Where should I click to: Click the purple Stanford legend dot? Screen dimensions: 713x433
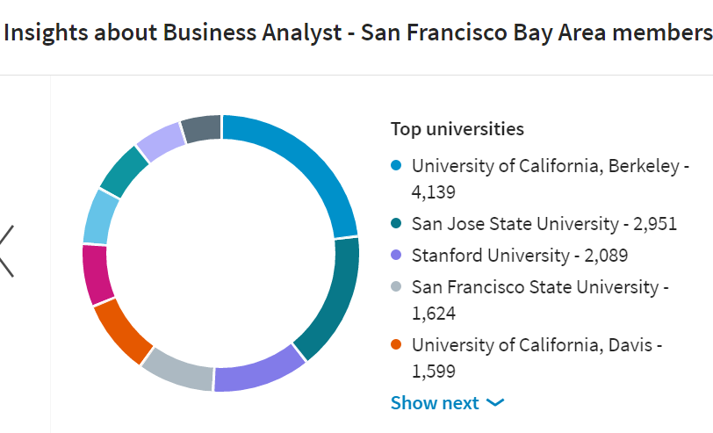(x=396, y=256)
